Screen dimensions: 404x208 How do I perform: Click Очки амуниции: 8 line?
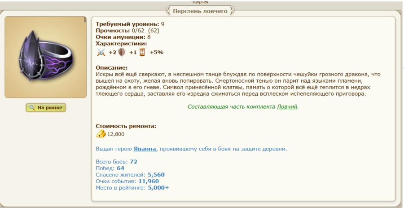123,37
